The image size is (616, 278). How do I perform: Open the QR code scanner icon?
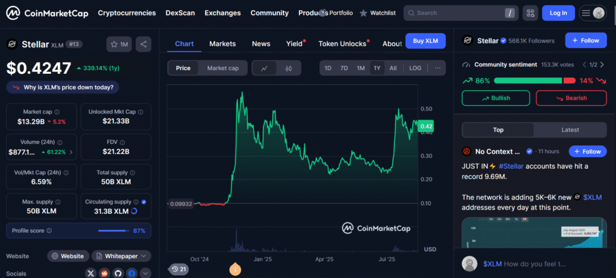coord(531,13)
